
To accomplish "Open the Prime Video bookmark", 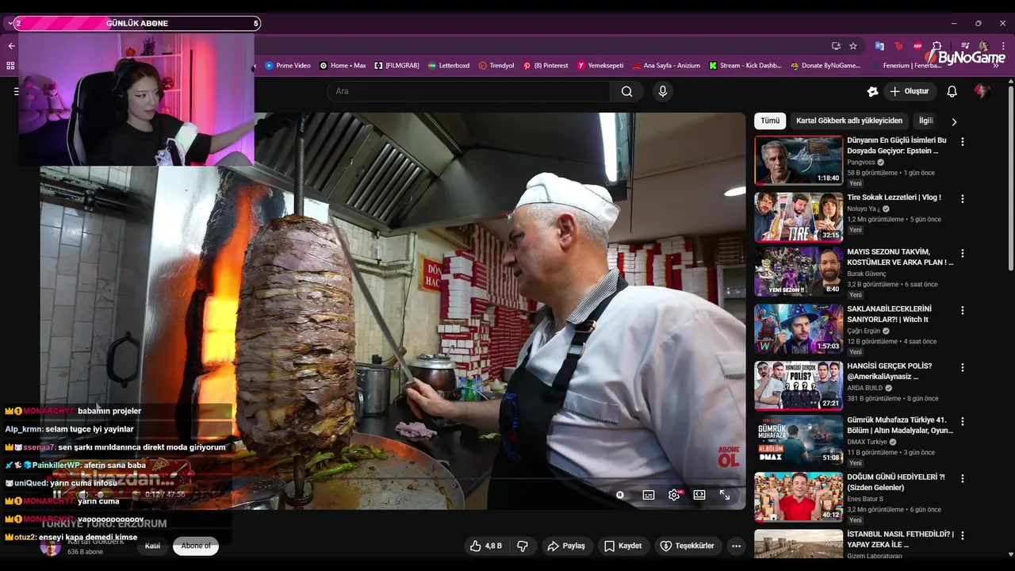I will point(287,66).
